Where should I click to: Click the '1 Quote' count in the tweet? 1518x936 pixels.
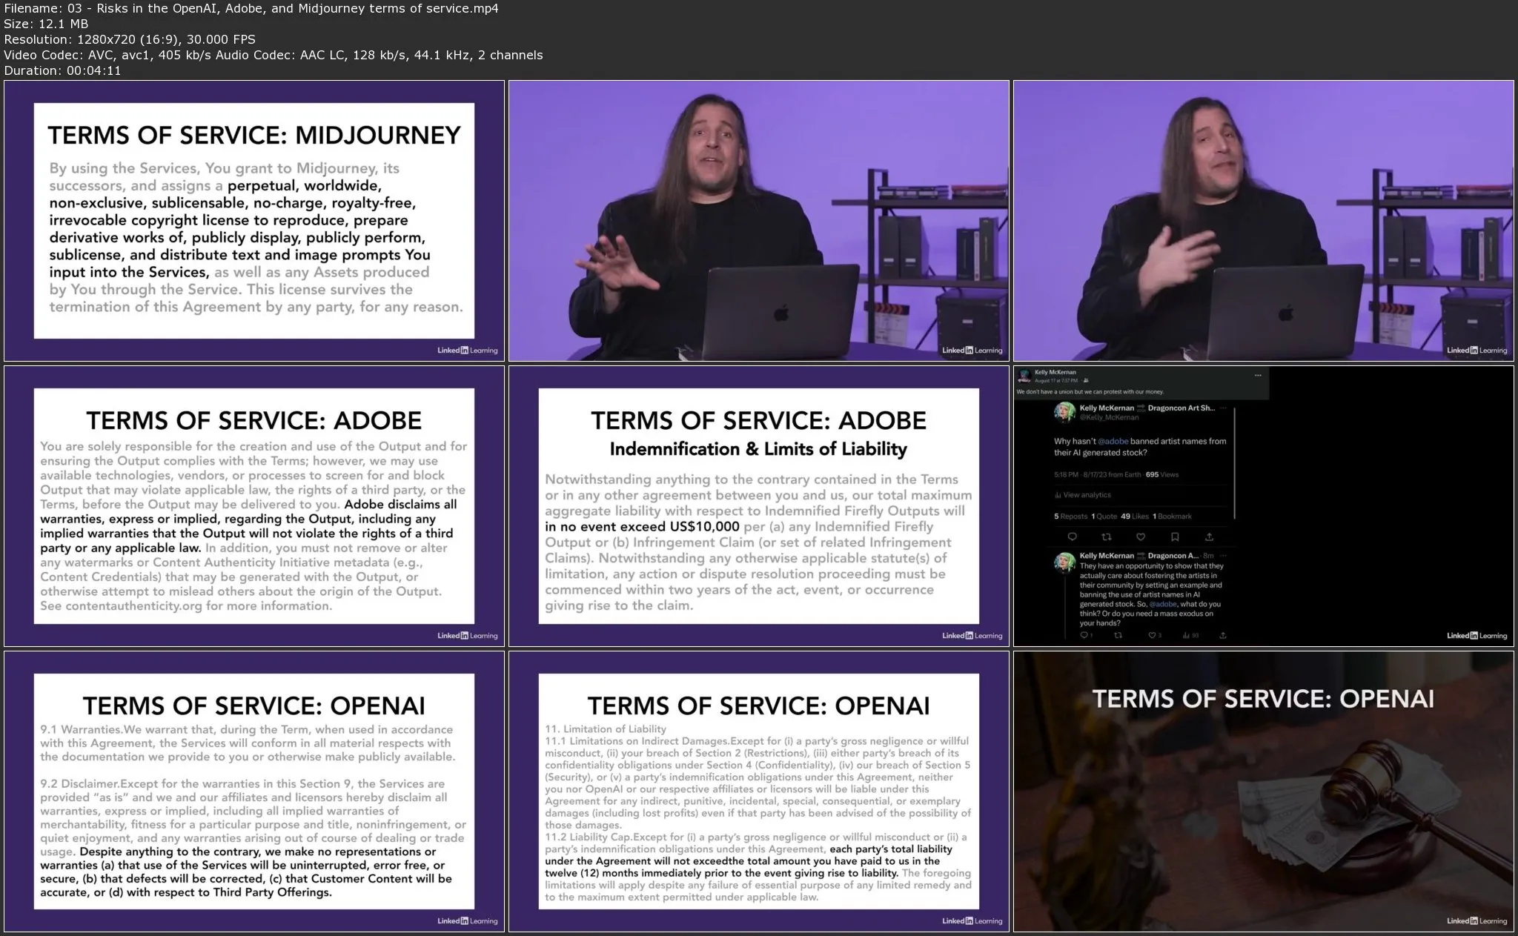tap(1104, 517)
